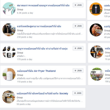Join the Society group with 50 posts
Image resolution: width=110 pixels, height=110 pixels.
(x=78, y=93)
